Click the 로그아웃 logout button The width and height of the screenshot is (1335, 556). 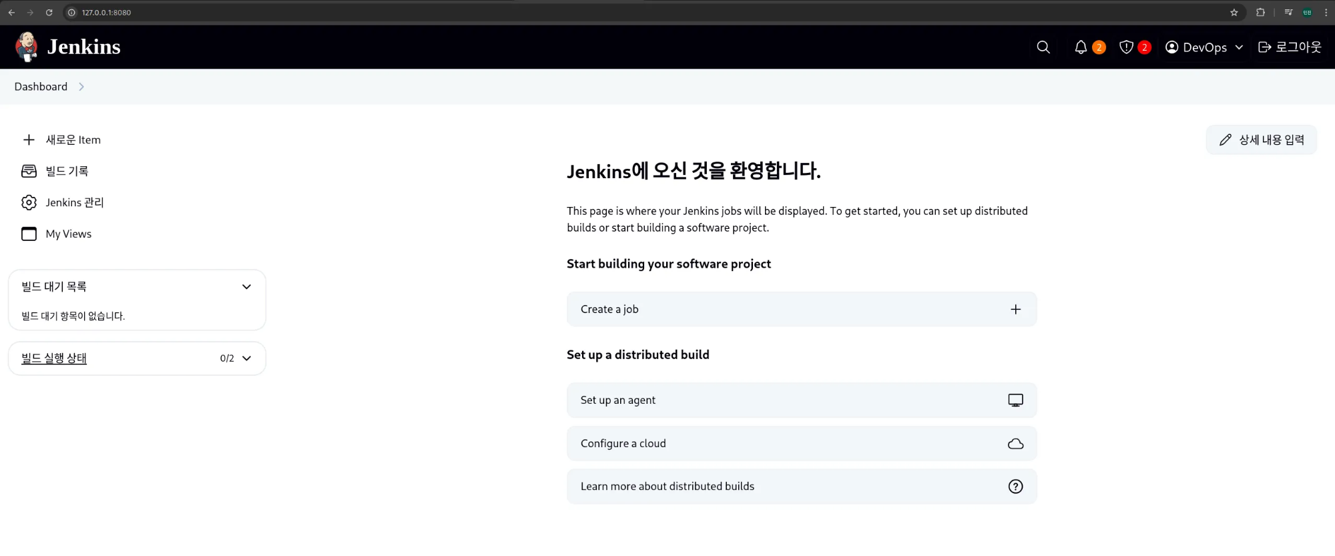tap(1290, 47)
